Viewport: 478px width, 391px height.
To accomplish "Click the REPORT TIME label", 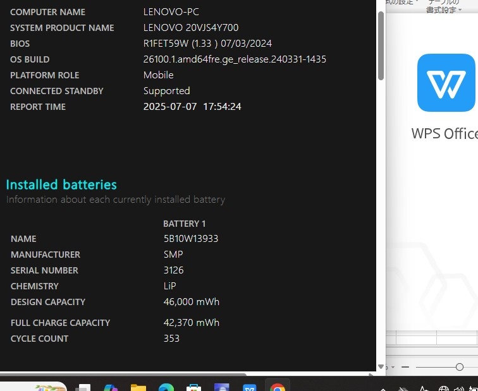I will pyautogui.click(x=38, y=107).
